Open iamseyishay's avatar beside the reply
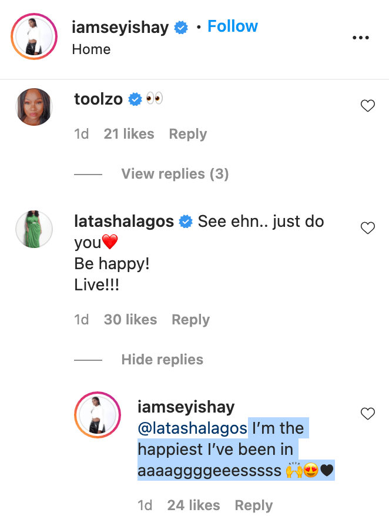The width and height of the screenshot is (389, 516). 98,415
